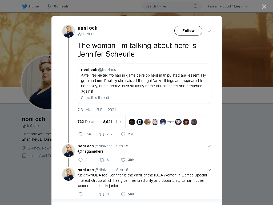Like the IGDA reply with 568
273x205 pixels.
tap(127, 194)
